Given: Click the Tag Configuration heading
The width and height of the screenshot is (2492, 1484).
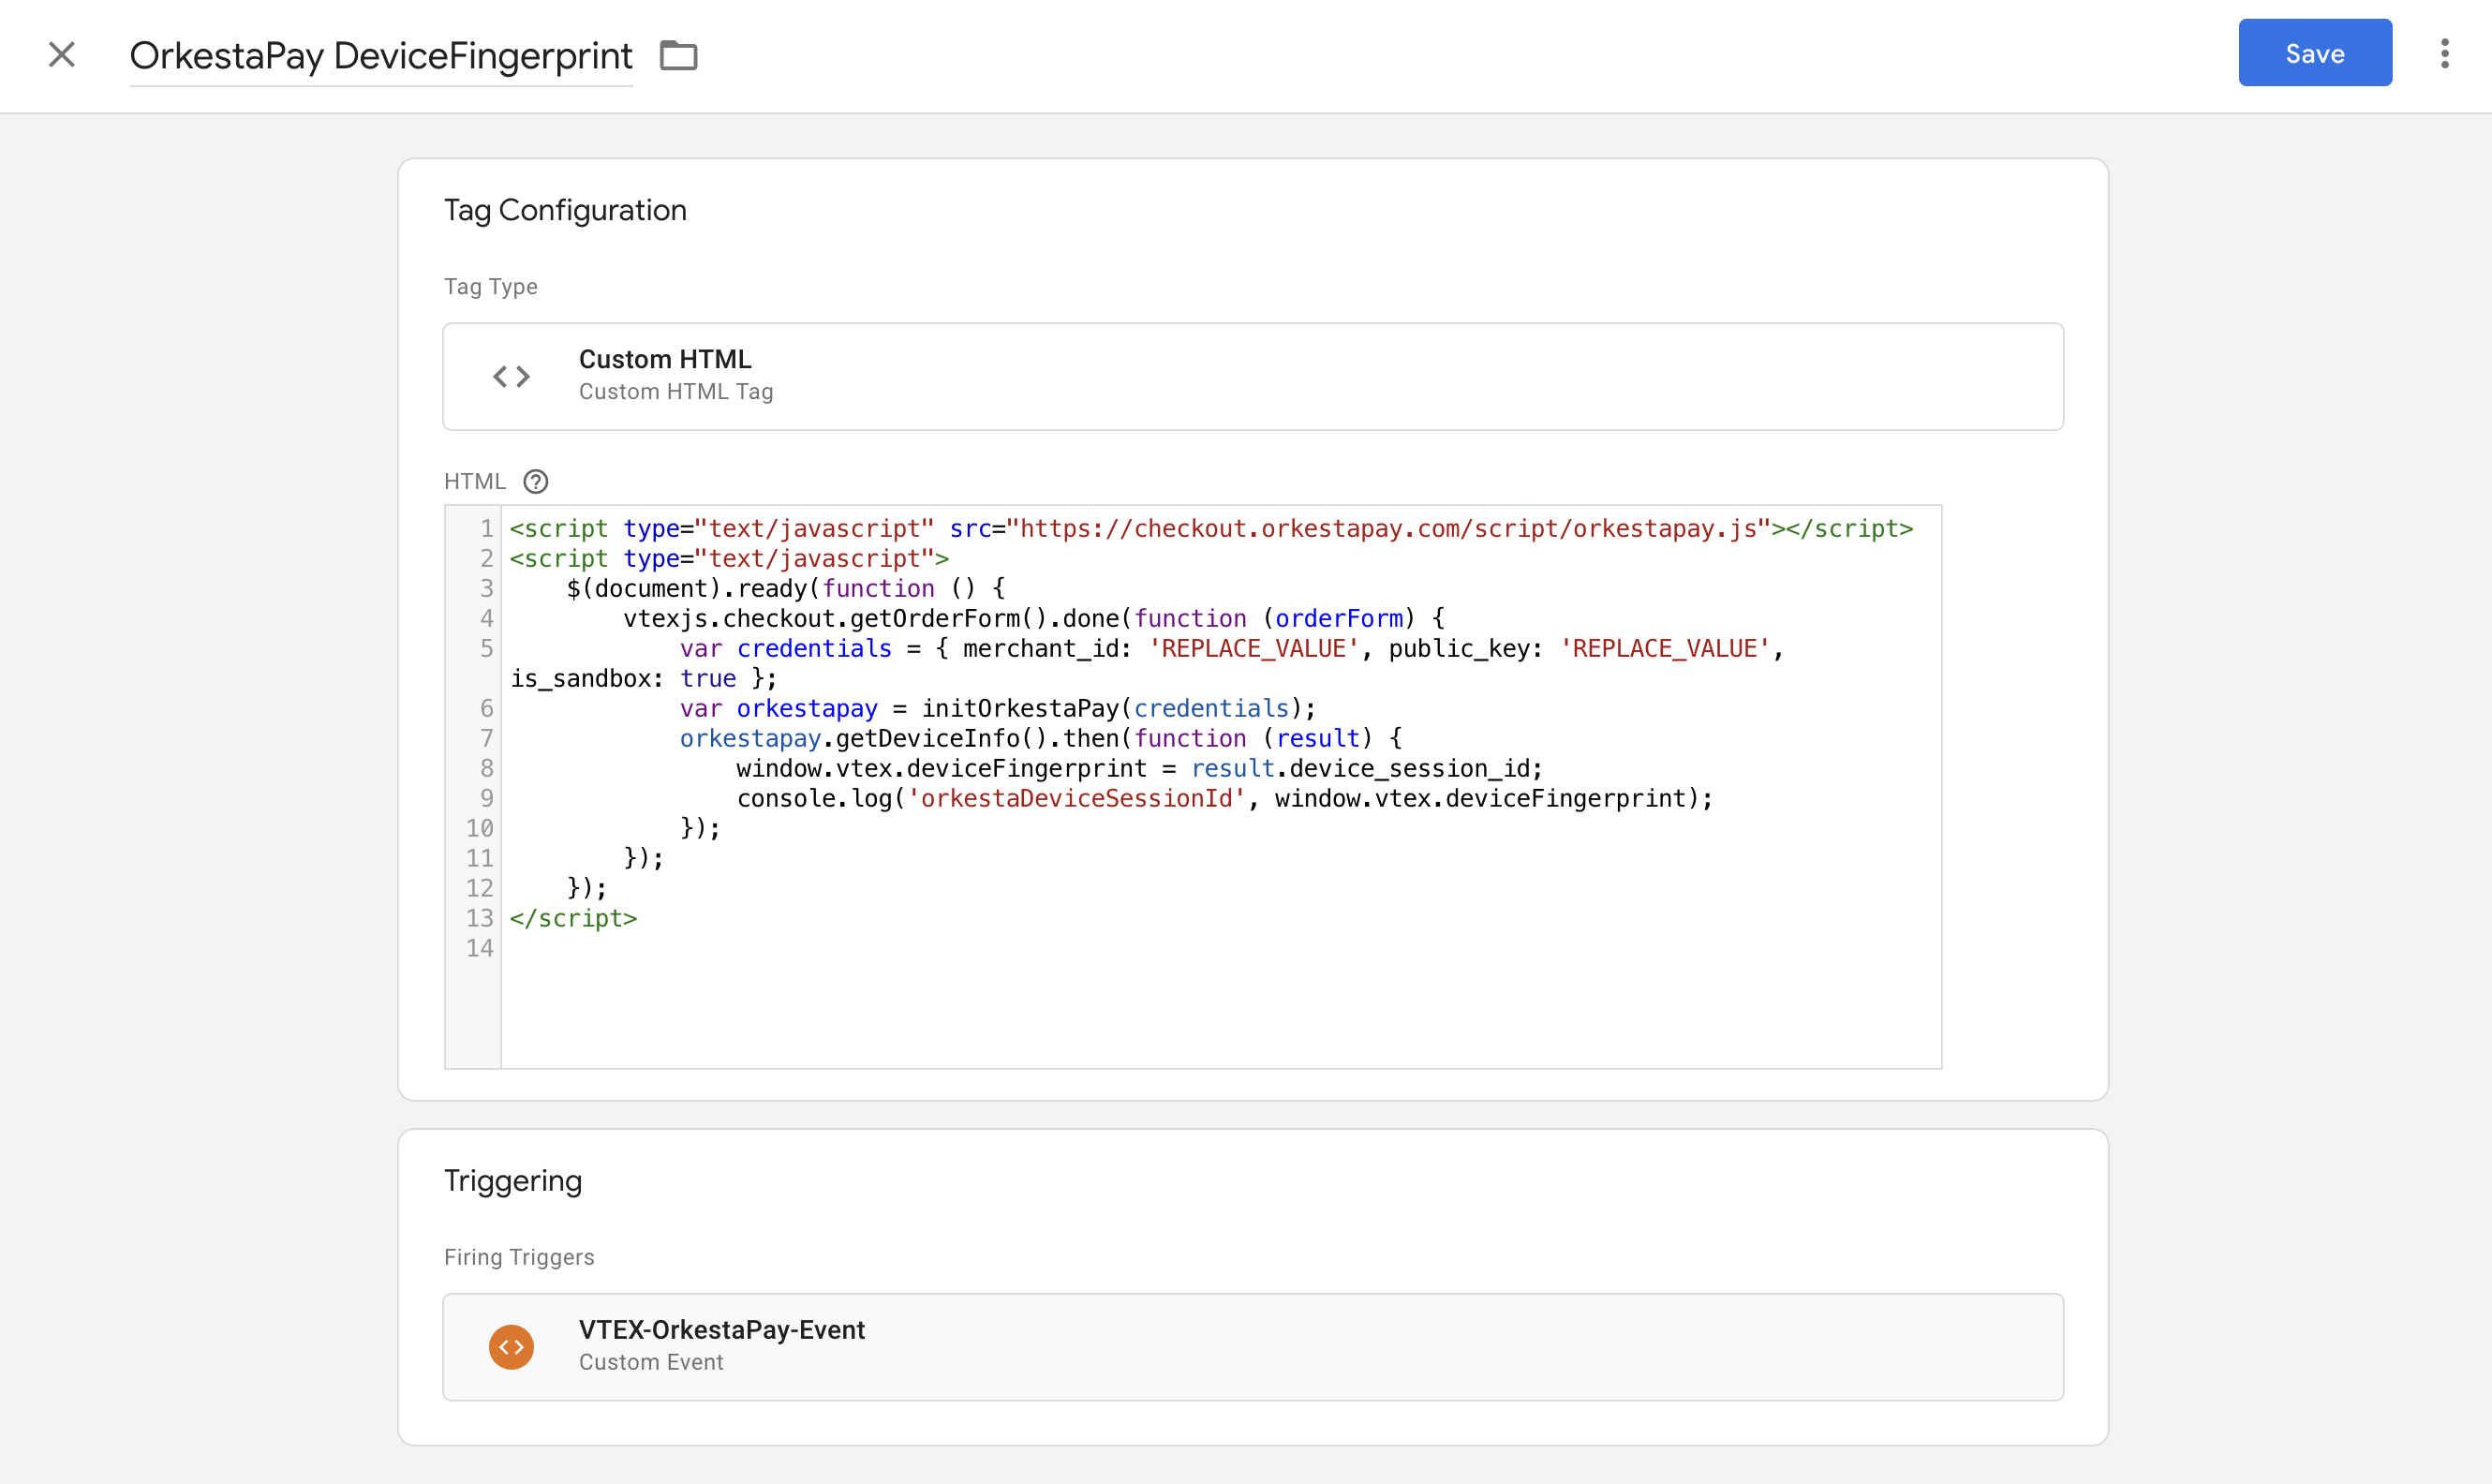Looking at the screenshot, I should (565, 210).
